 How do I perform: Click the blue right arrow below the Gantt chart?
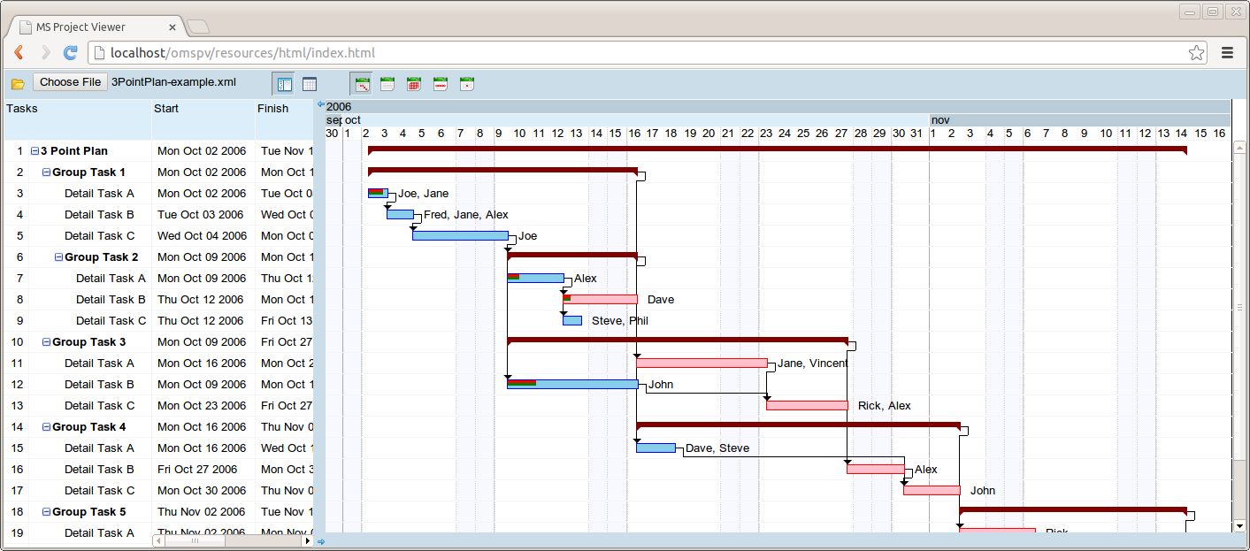point(320,541)
